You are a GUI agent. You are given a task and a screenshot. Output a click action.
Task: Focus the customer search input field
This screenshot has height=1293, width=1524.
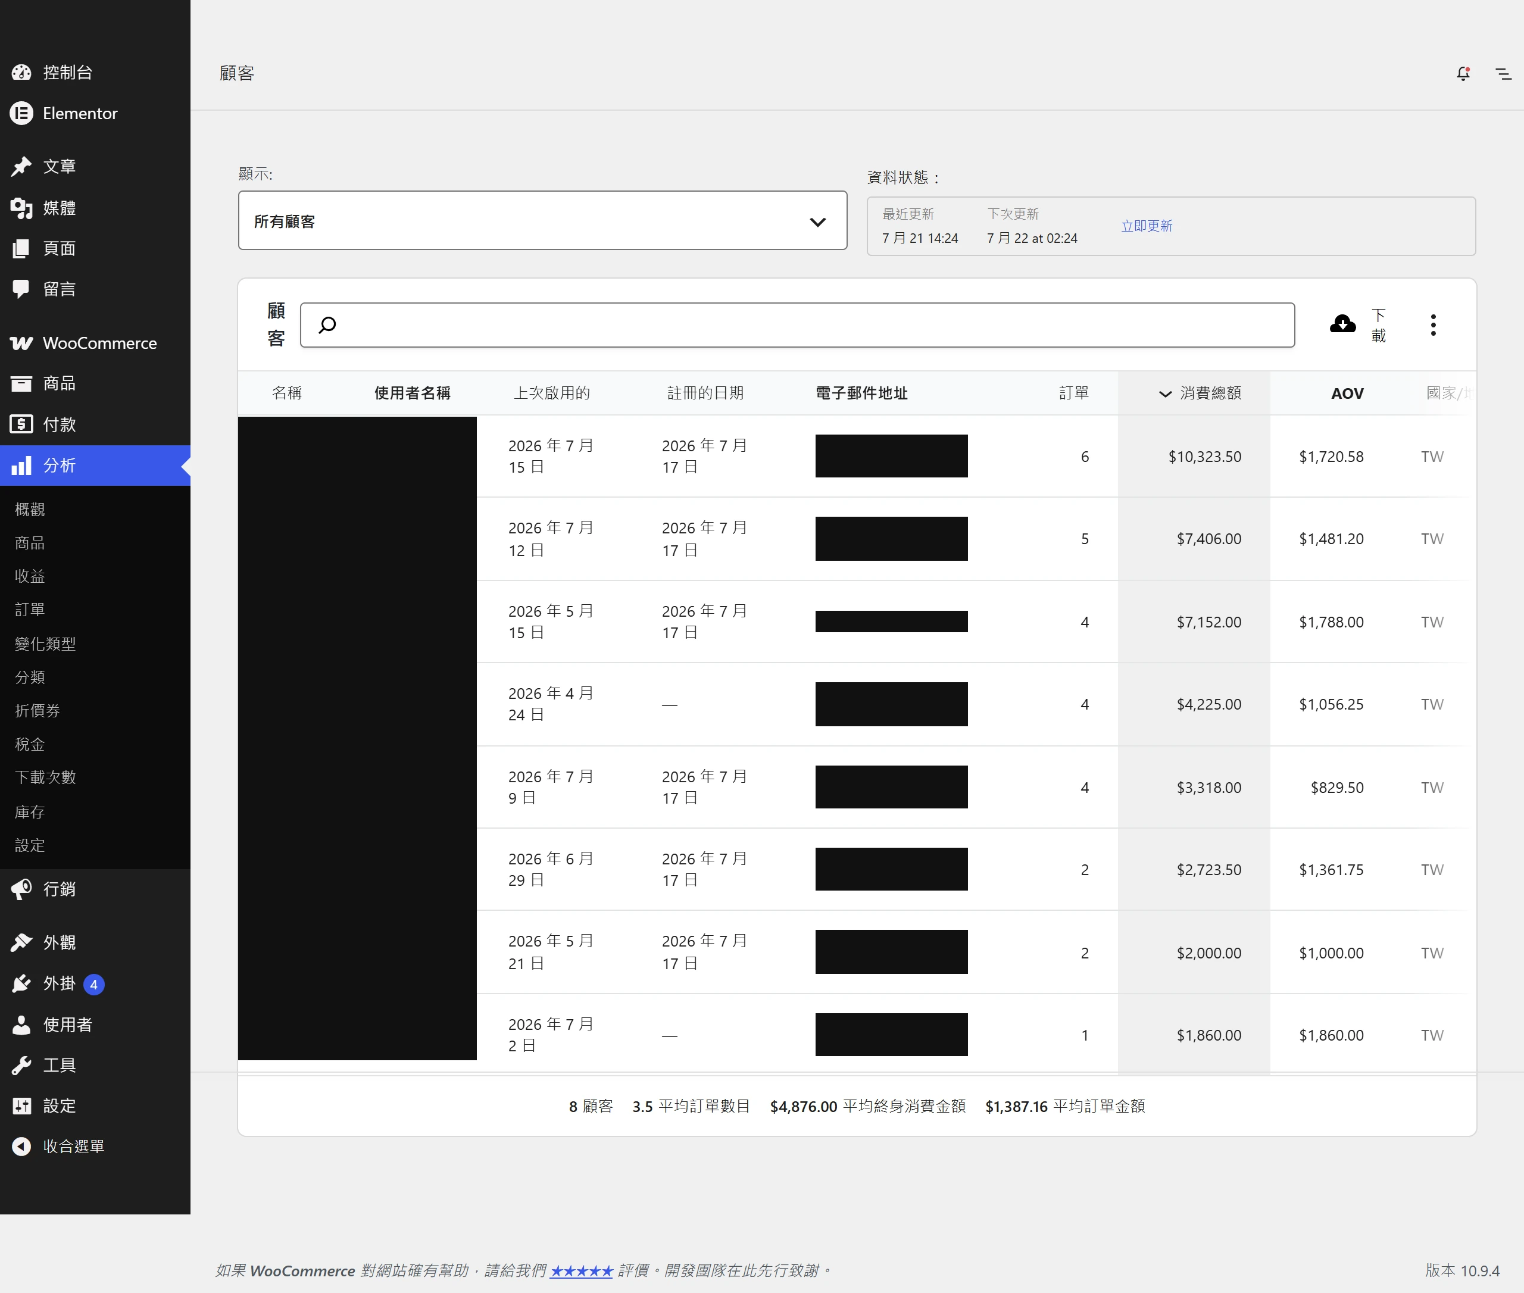797,324
